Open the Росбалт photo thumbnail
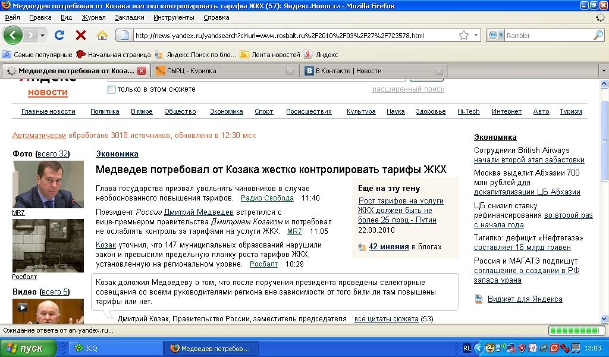 48,246
